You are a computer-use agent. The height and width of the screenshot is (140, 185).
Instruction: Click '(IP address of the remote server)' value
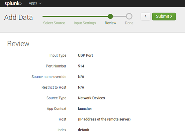[104, 119]
